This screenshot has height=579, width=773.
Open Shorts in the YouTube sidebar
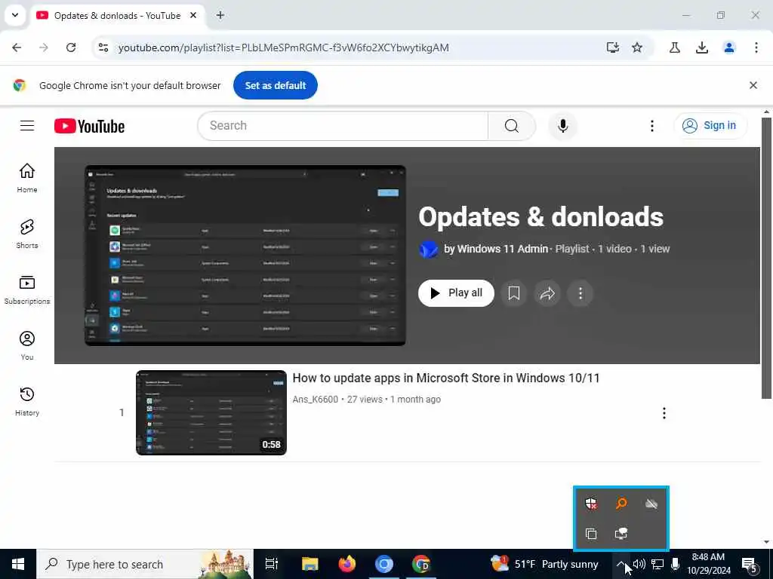pyautogui.click(x=27, y=234)
